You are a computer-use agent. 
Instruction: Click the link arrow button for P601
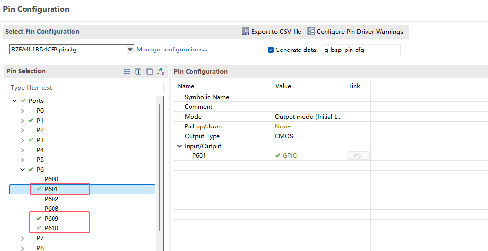click(x=358, y=155)
